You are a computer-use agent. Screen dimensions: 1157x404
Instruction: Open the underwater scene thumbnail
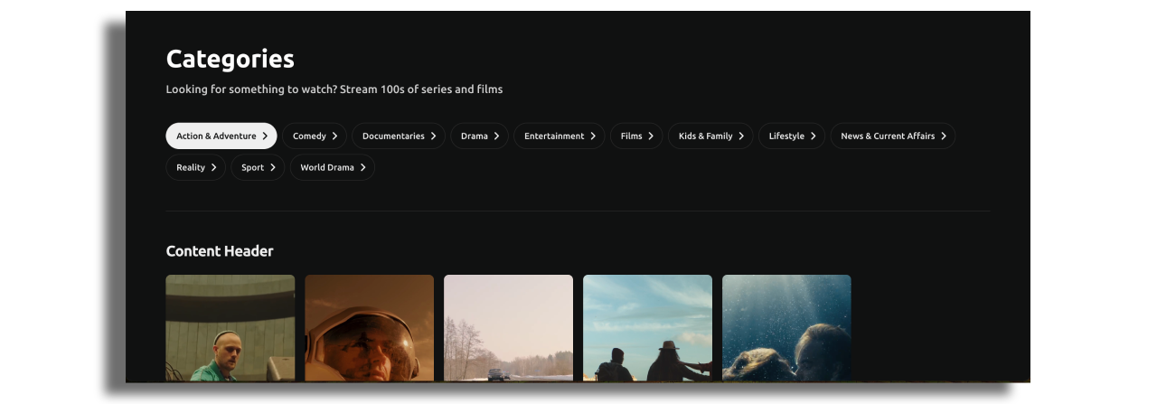click(786, 328)
